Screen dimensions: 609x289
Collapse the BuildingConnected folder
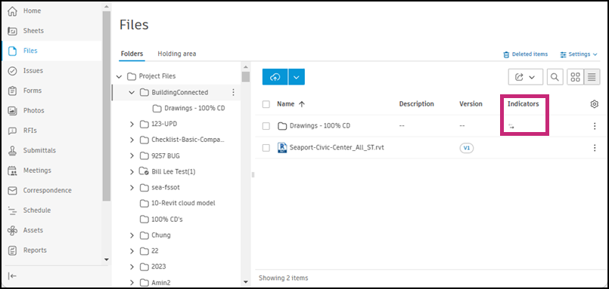pyautogui.click(x=132, y=92)
